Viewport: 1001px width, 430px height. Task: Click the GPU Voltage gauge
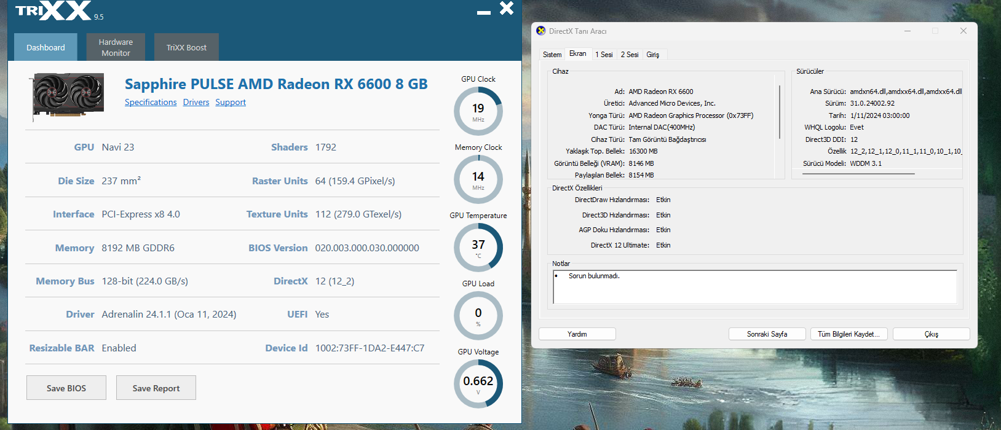click(478, 384)
